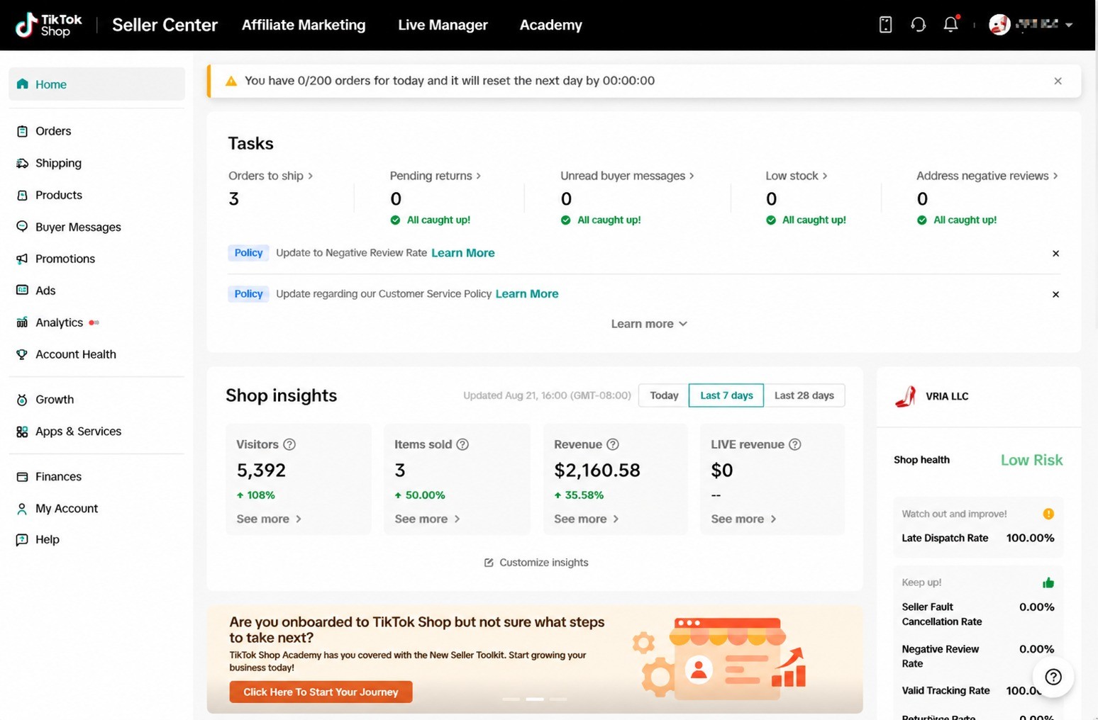Open Live Manager tab
The height and width of the screenshot is (720, 1098).
[443, 25]
